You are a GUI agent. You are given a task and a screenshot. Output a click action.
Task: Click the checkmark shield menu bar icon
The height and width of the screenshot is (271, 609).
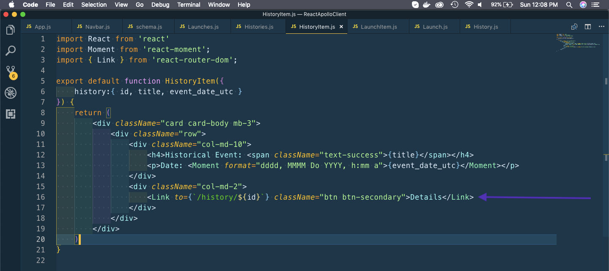[x=415, y=5]
